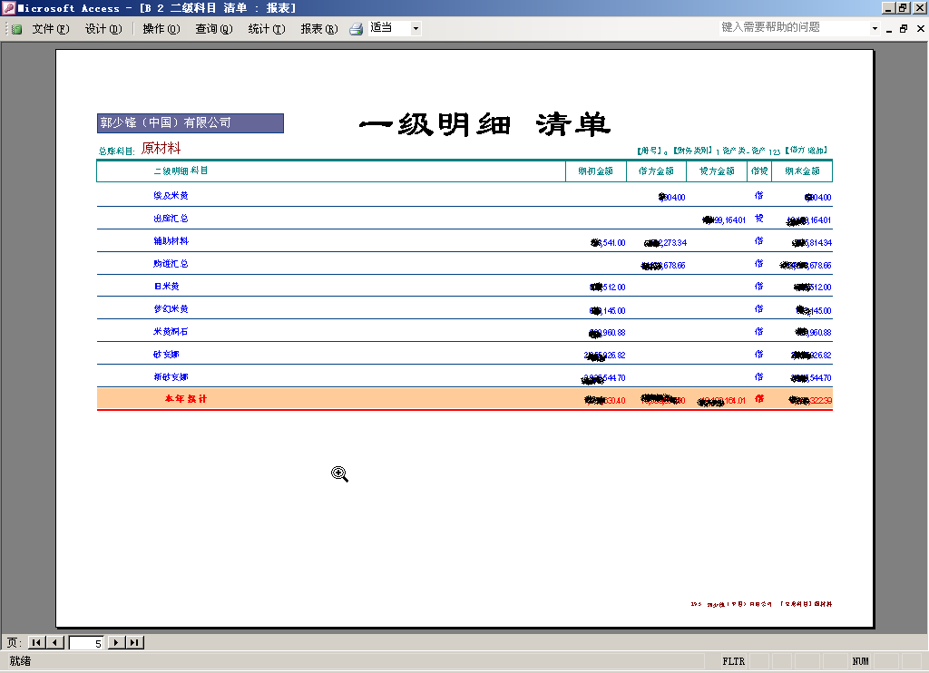Open the 文件(F) menu
This screenshot has height=673, width=929.
pos(50,29)
